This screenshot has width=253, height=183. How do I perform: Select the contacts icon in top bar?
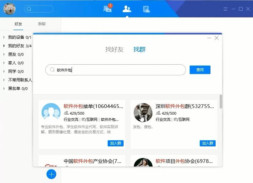[x=127, y=9]
